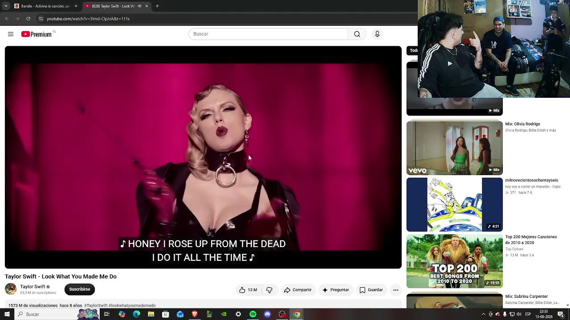Image resolution: width=570 pixels, height=320 pixels.
Task: Click the #TaylorSwift hashtag
Action: tap(96, 306)
